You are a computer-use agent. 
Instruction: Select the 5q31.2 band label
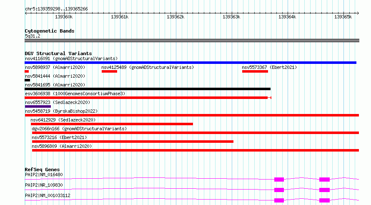click(x=33, y=36)
